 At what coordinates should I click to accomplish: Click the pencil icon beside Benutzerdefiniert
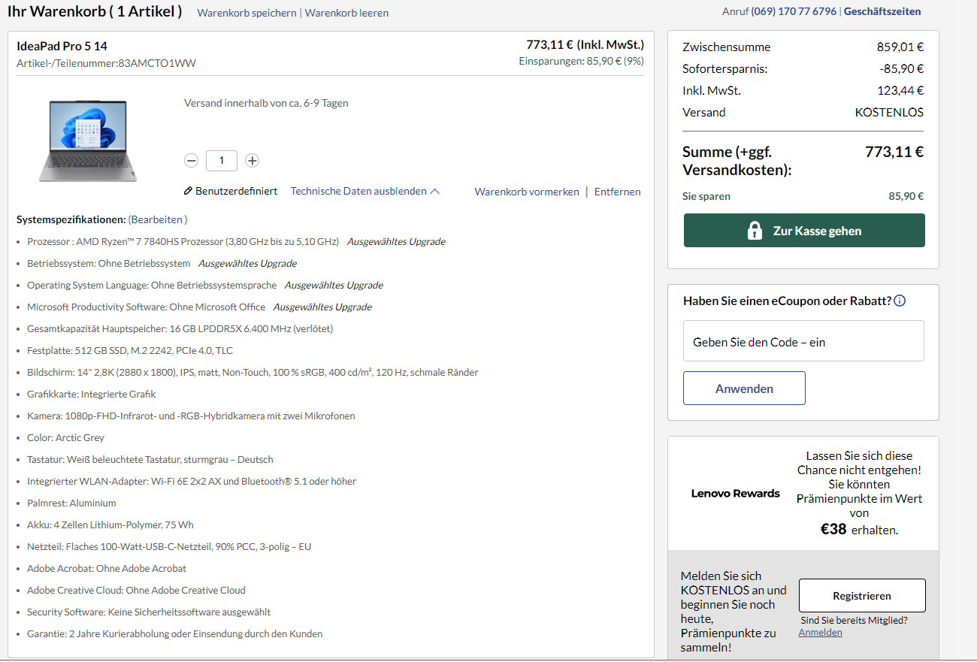tap(188, 191)
